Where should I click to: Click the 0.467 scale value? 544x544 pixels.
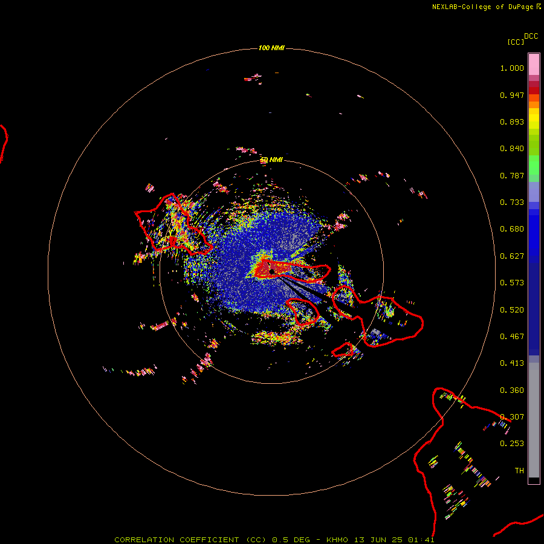pos(512,337)
